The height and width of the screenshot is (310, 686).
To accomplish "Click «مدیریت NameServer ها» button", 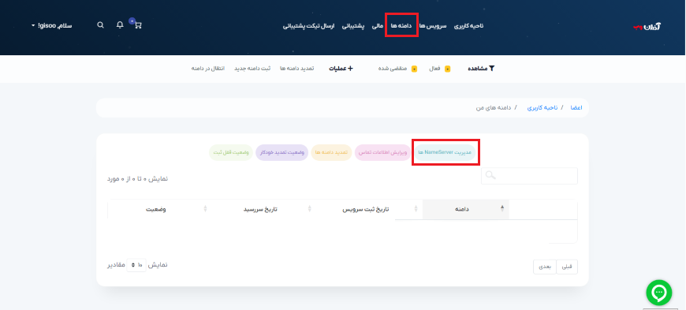I will pyautogui.click(x=445, y=152).
